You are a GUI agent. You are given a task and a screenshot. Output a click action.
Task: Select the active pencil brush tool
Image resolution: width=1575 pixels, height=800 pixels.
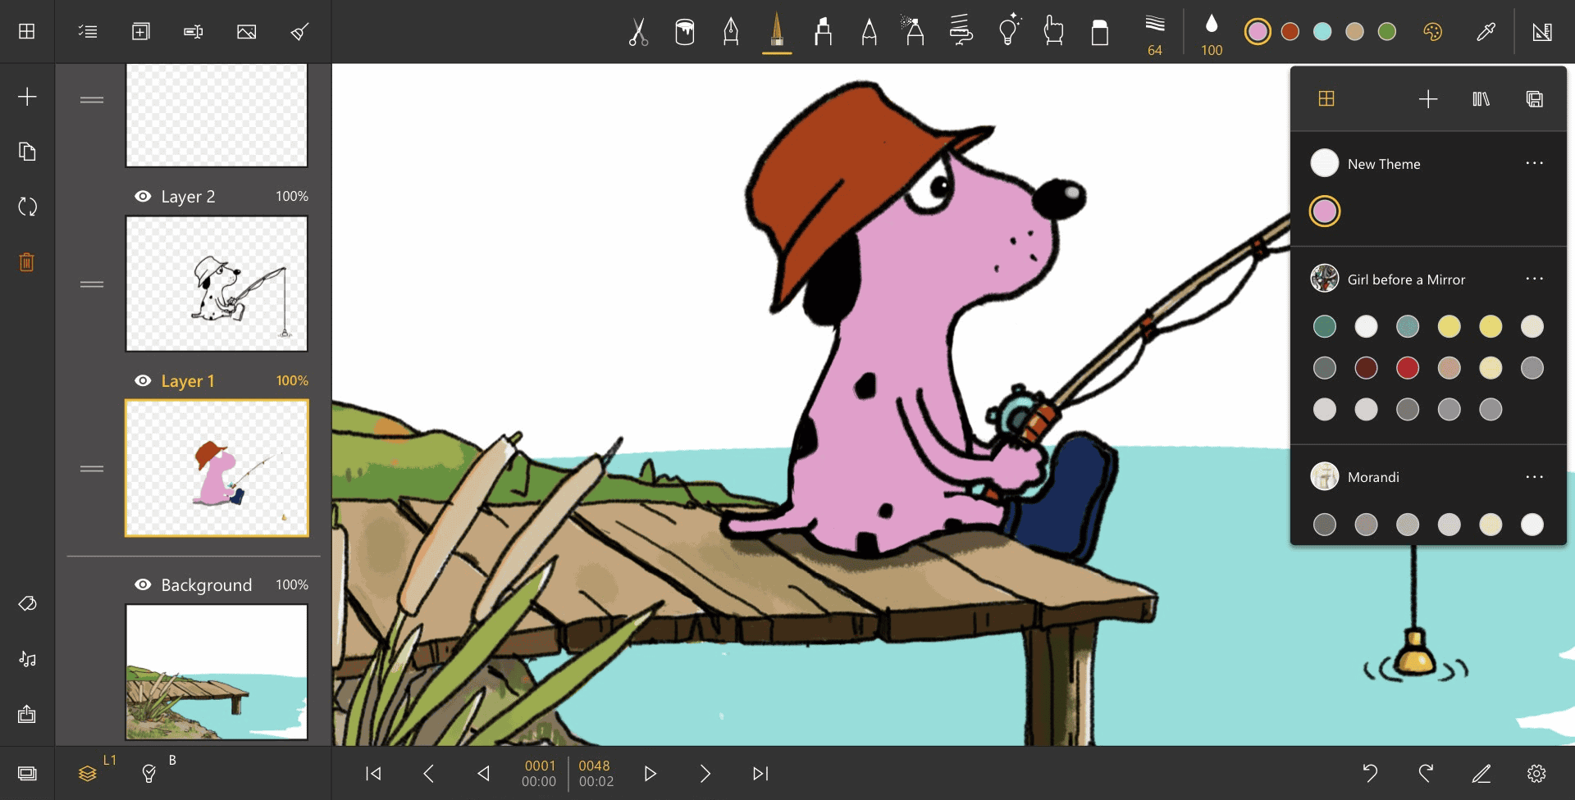(x=776, y=30)
